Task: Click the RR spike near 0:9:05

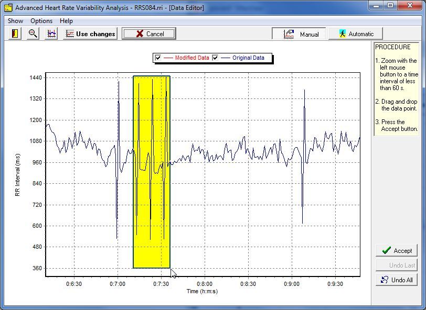Action: point(304,105)
